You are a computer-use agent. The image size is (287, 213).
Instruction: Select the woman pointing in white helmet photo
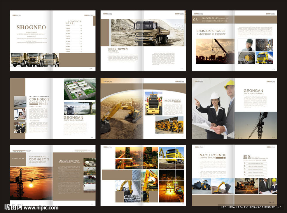click(x=213, y=109)
